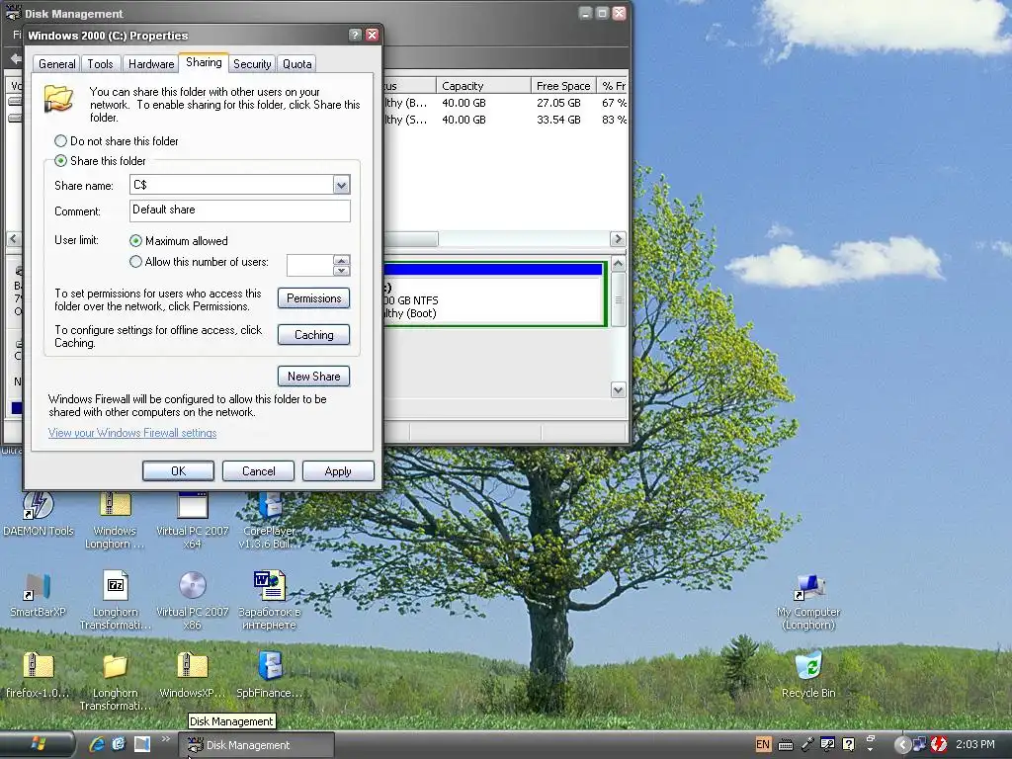This screenshot has width=1012, height=759.
Task: Expand hidden tray icons with arrow button
Action: [x=902, y=745]
